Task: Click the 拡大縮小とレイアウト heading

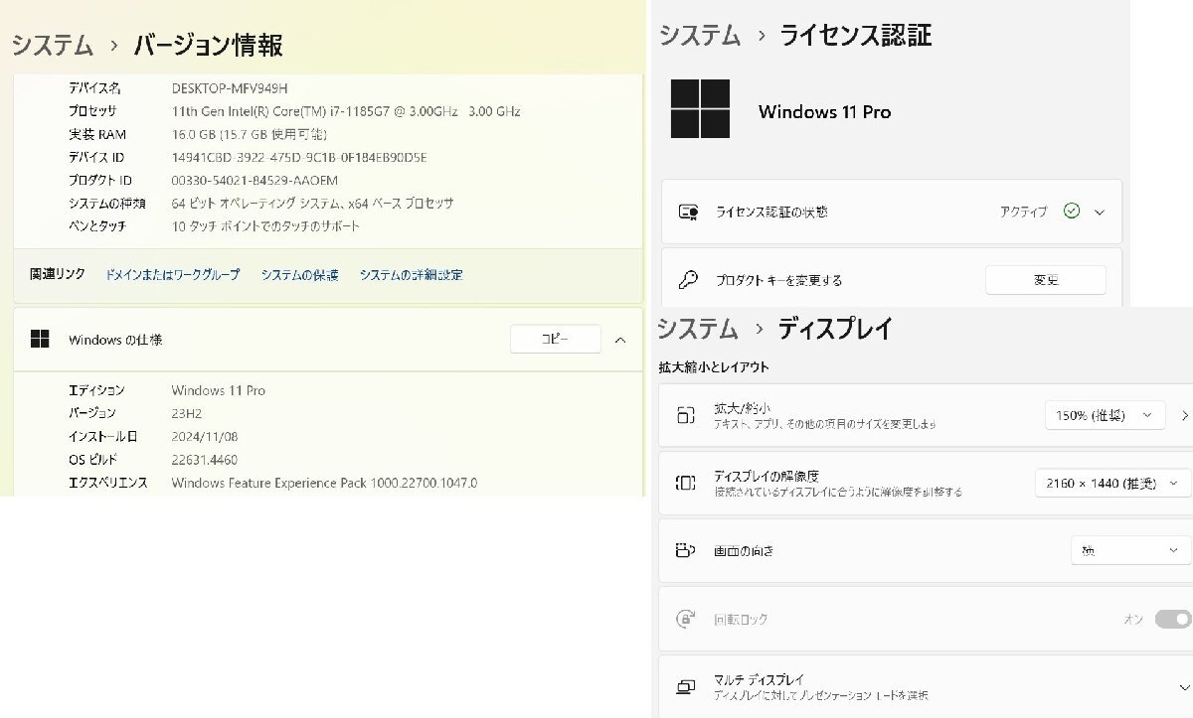Action: coord(714,367)
